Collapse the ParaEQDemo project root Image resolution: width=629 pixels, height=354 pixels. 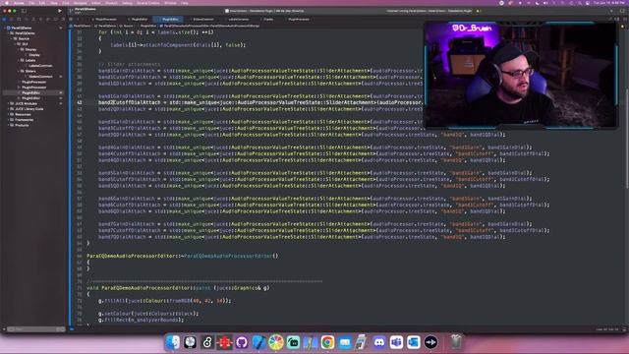click(5, 29)
